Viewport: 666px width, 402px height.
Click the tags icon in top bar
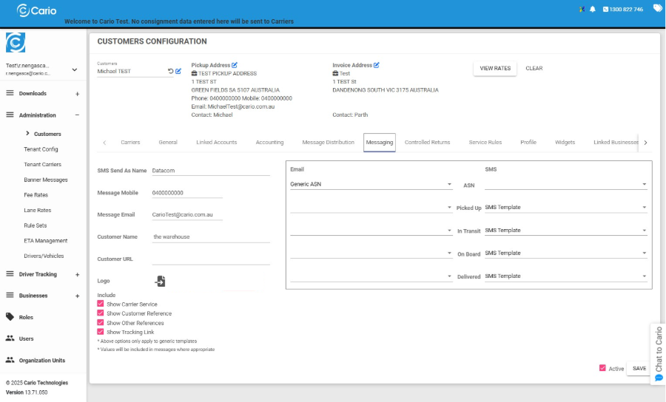point(657,9)
